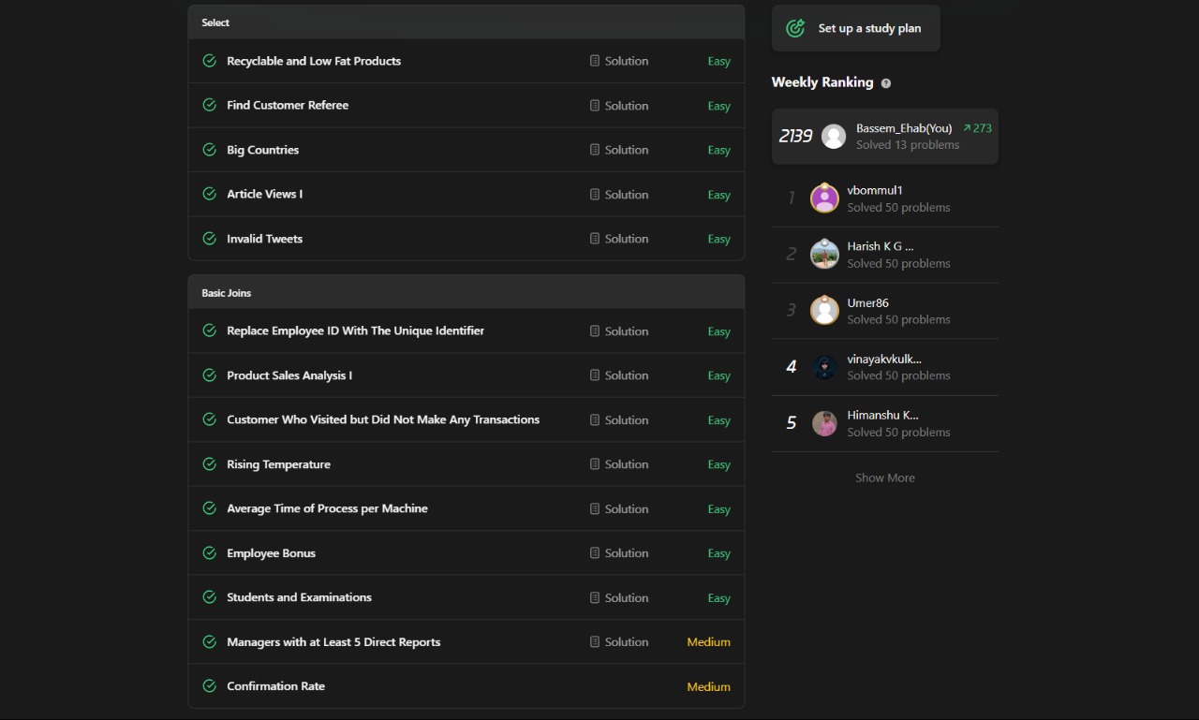
Task: Click Umer86's avatar in ranking
Action: coord(824,311)
